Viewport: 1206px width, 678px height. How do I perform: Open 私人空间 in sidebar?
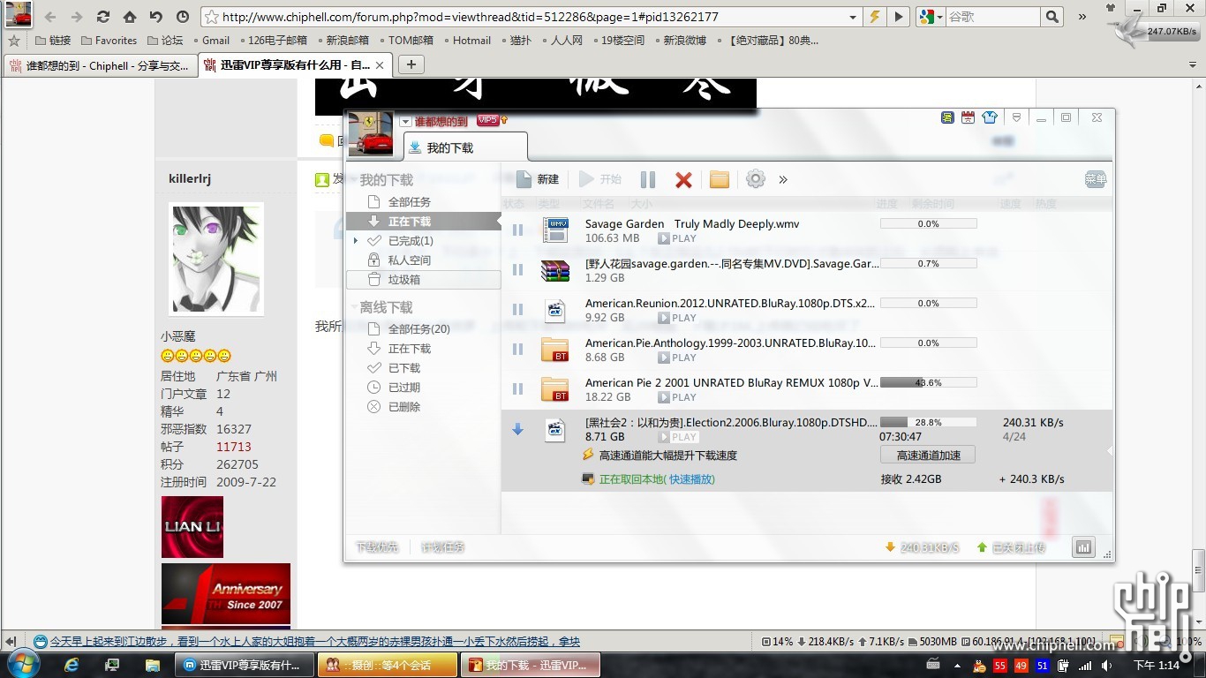pyautogui.click(x=410, y=260)
